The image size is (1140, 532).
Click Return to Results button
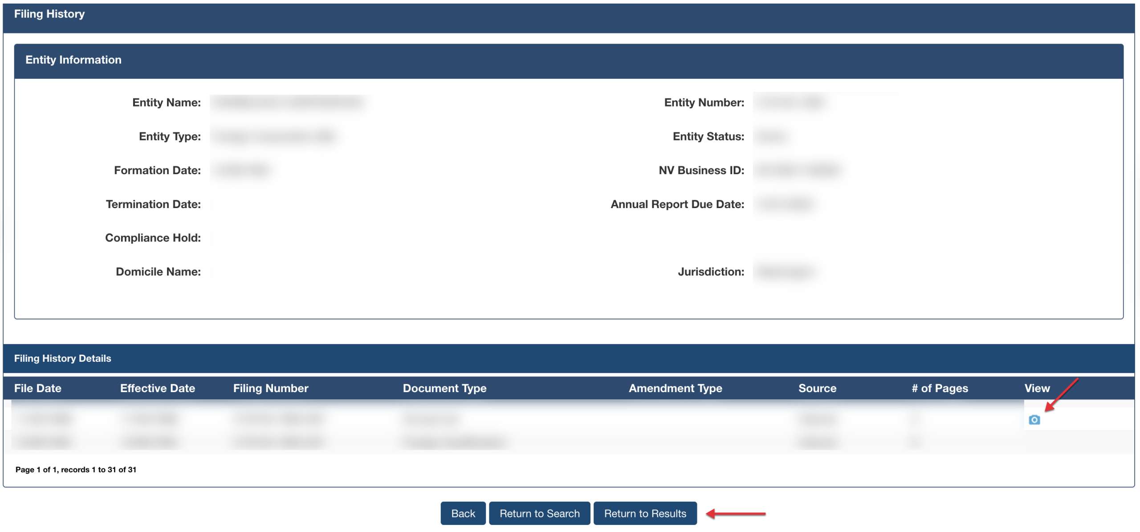pyautogui.click(x=645, y=513)
